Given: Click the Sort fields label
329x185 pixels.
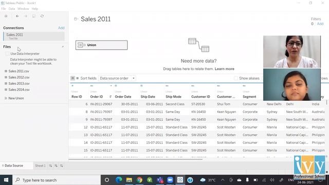Looking at the screenshot, I should tap(88, 78).
